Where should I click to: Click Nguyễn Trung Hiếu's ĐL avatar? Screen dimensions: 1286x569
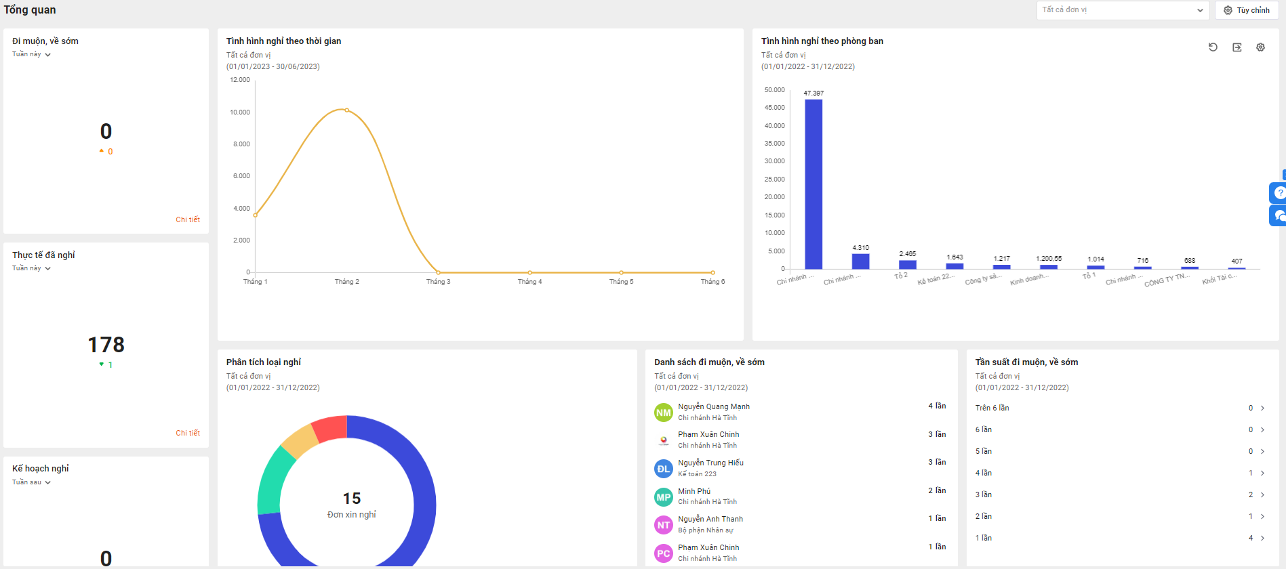[x=663, y=468]
